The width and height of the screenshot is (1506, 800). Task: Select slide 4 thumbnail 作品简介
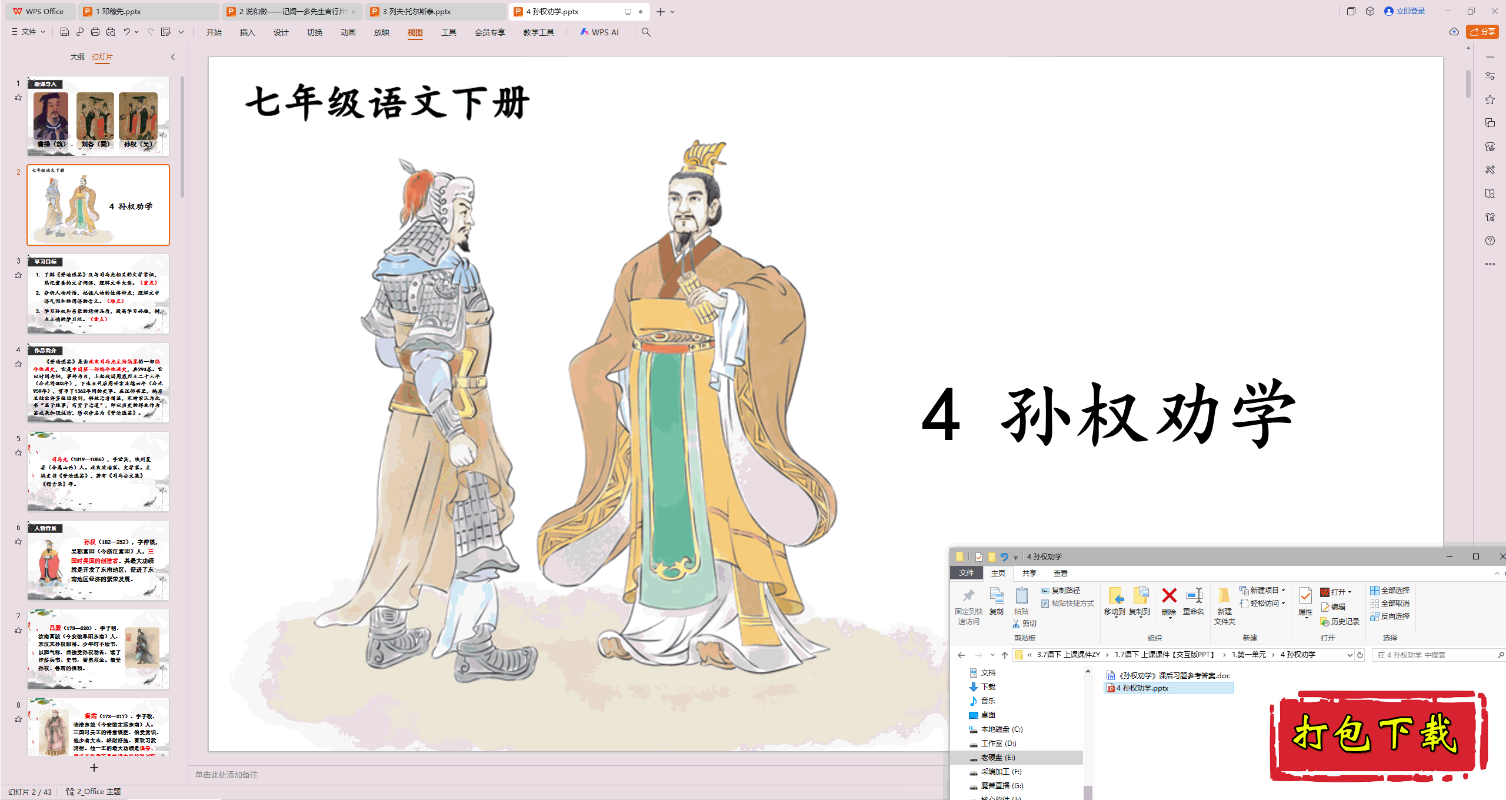(98, 383)
